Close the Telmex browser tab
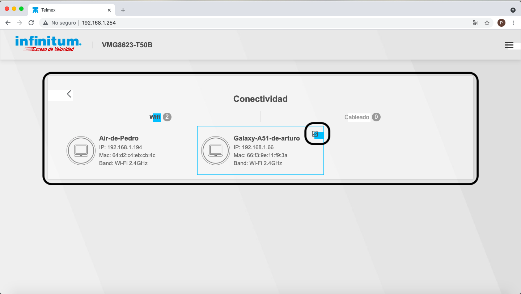 pyautogui.click(x=109, y=10)
